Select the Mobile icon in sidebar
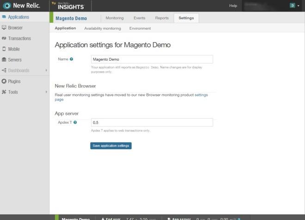The image size is (305, 220). [4, 49]
